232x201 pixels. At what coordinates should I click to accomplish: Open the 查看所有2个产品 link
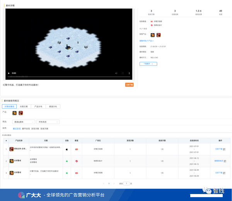(147, 41)
